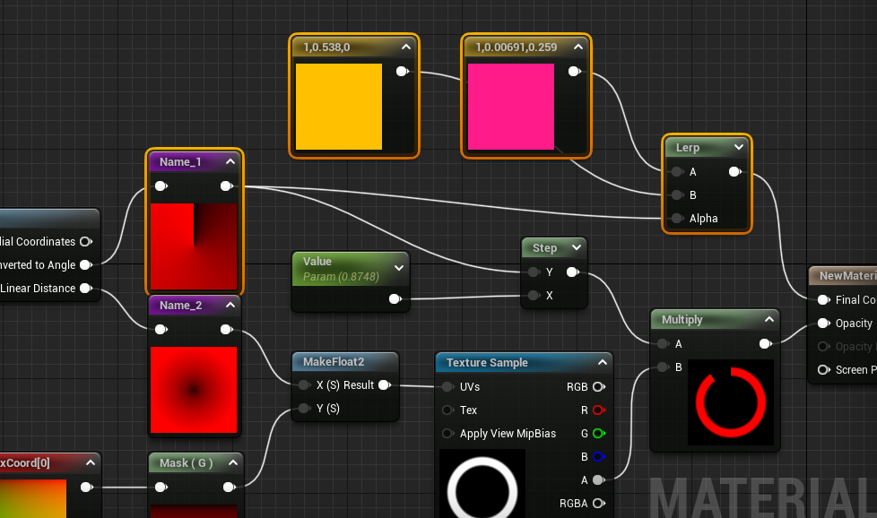Collapse the Texture Sample node chevron
877x518 pixels.
[603, 362]
